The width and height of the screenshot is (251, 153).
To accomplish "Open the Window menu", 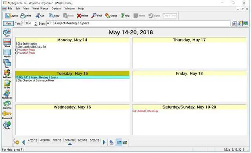I will pyautogui.click(x=70, y=9).
